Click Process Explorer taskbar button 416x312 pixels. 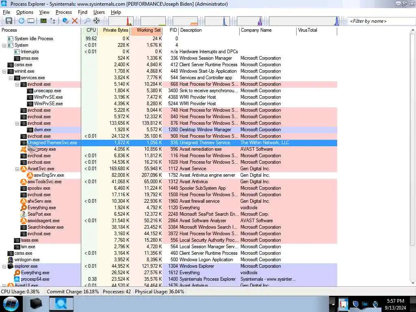pos(61,304)
